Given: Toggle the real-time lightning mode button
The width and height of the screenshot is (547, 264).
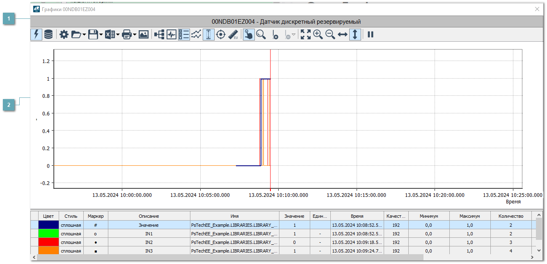Looking at the screenshot, I should [36, 35].
